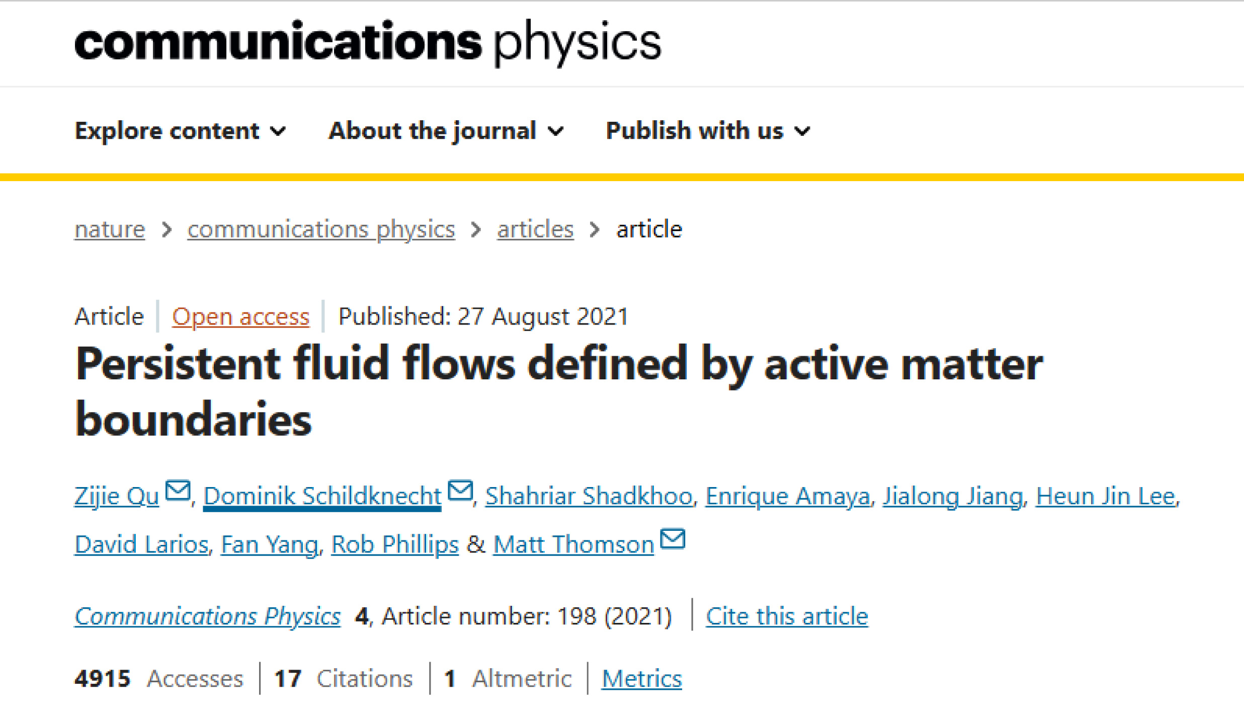
Task: View author Rob Phillips
Action: click(x=395, y=544)
